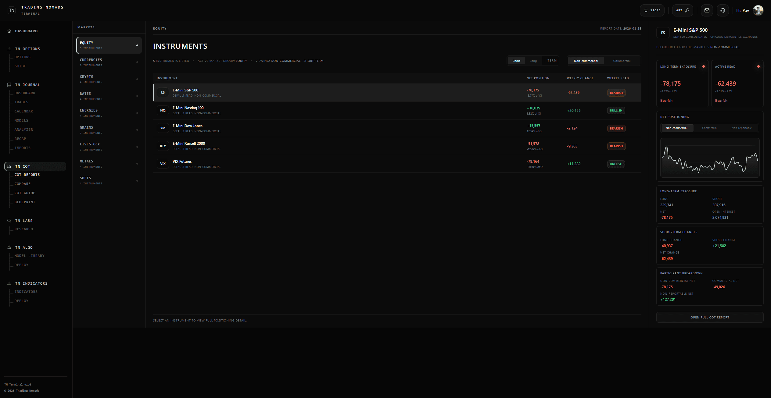Select the Rates market group
The width and height of the screenshot is (771, 398).
(109, 96)
